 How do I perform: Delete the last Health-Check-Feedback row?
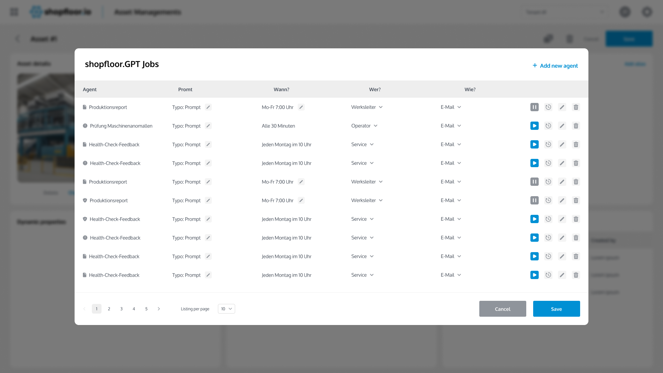pos(576,275)
